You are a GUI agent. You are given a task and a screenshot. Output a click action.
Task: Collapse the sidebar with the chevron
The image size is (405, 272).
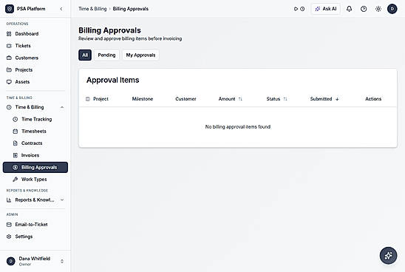click(61, 9)
